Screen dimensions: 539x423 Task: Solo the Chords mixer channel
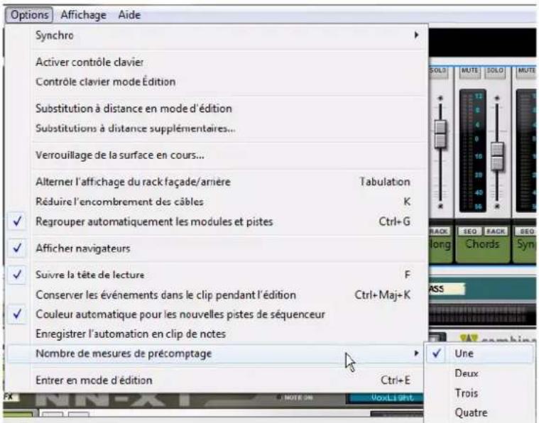495,71
